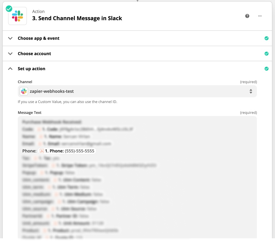The height and width of the screenshot is (241, 275).
Task: Open the Channel dropdown arrows
Action: 251,91
